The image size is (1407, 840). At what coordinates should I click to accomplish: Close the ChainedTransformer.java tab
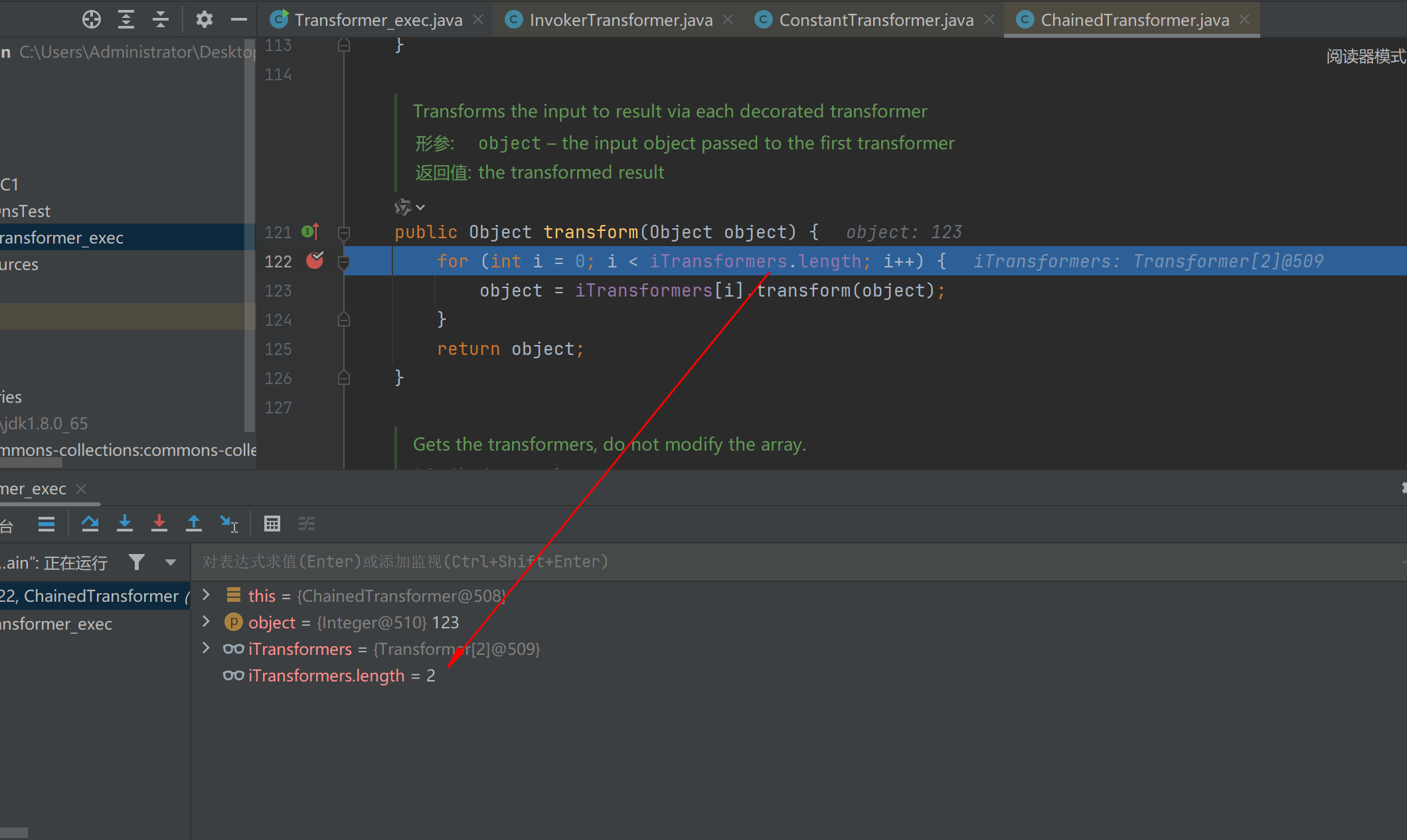tap(1245, 20)
